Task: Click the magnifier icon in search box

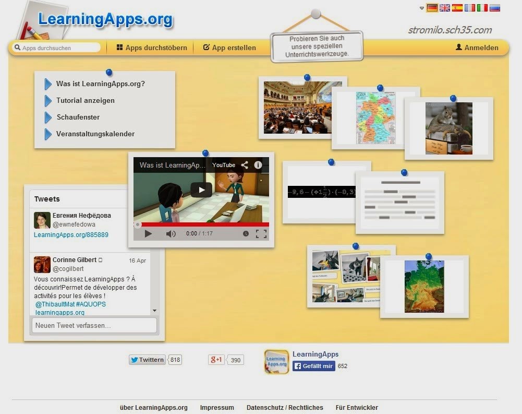Action: (x=18, y=48)
